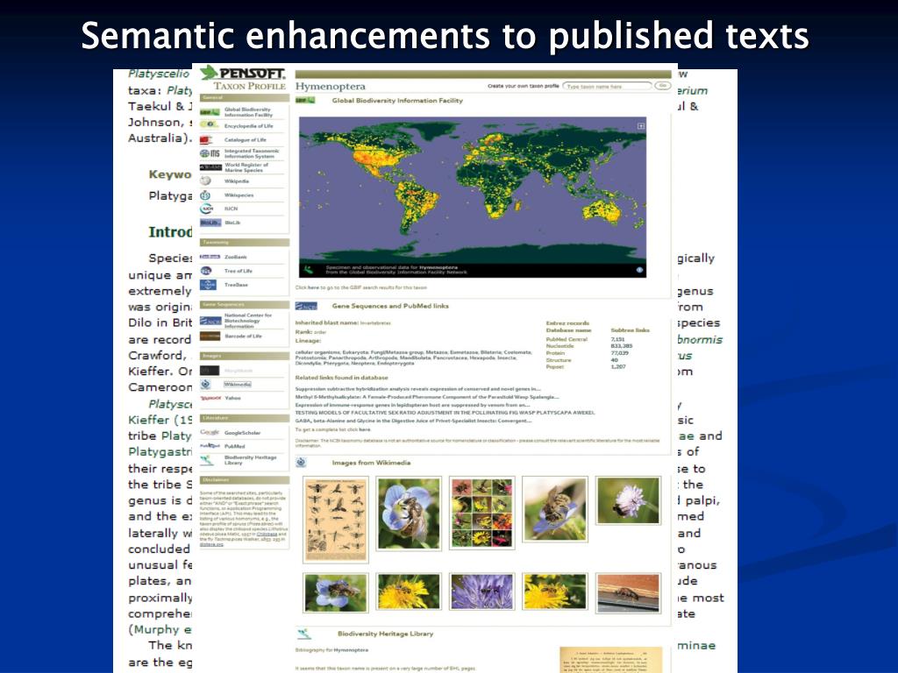Open the 'Suppression subtractive hybridization' related link

coord(417,388)
